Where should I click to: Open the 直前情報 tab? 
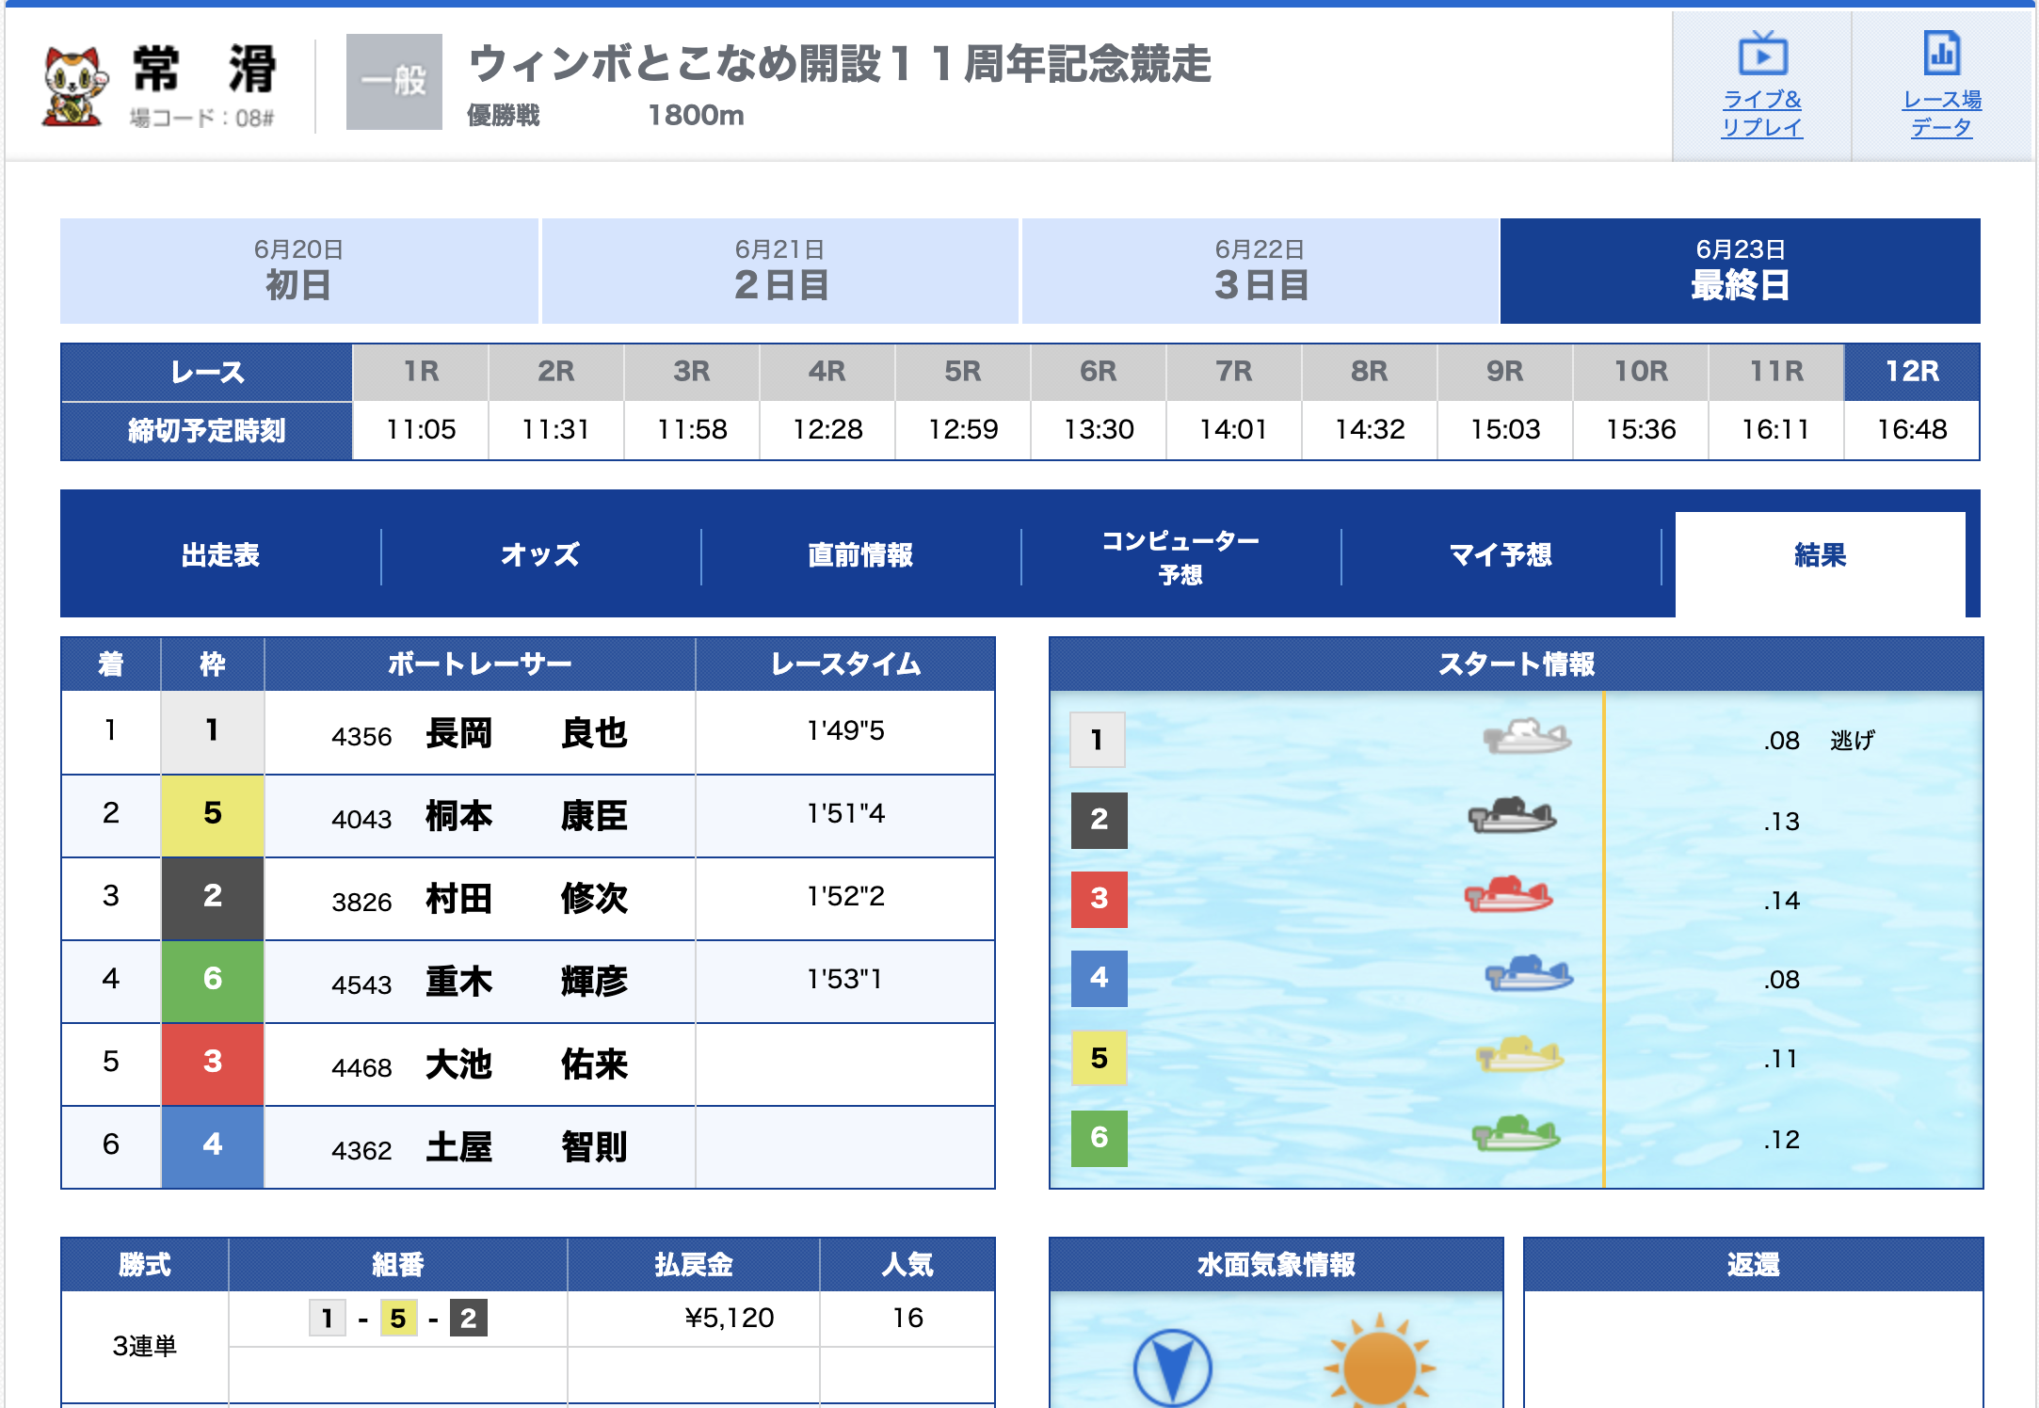[x=860, y=555]
